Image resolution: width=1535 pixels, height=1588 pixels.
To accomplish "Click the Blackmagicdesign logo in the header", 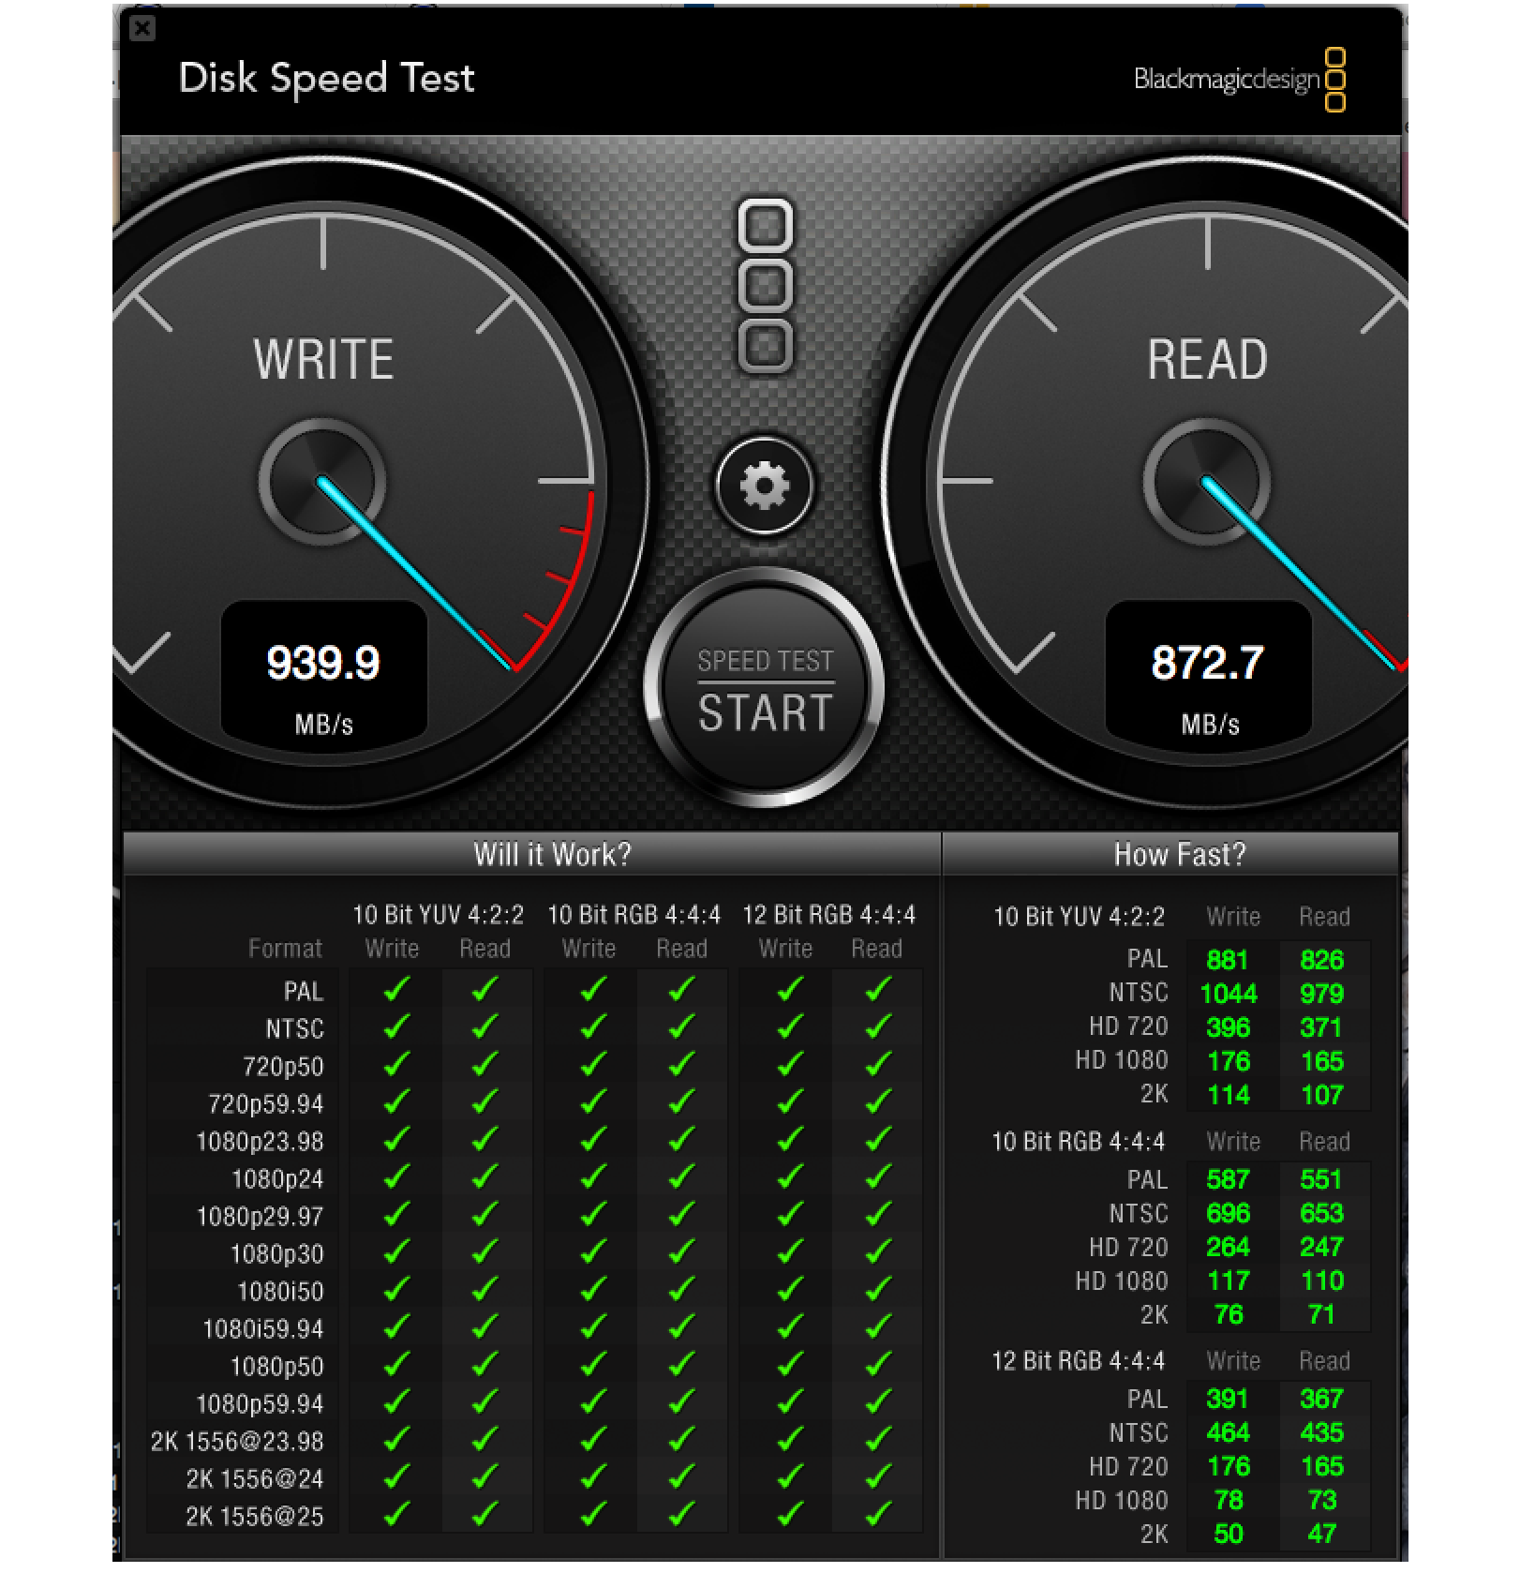I will click(x=1239, y=80).
